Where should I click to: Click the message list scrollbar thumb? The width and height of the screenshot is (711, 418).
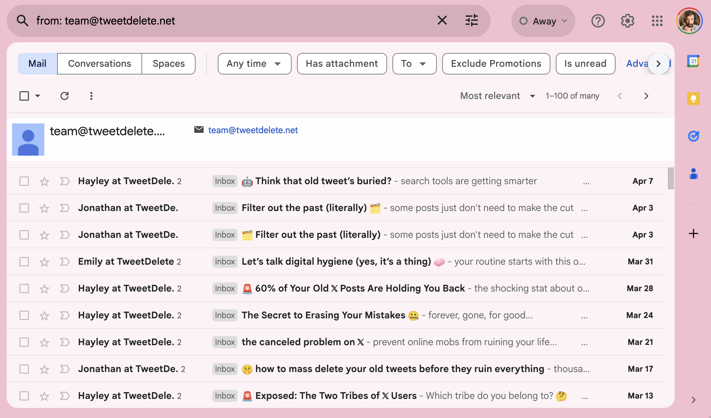coord(671,178)
